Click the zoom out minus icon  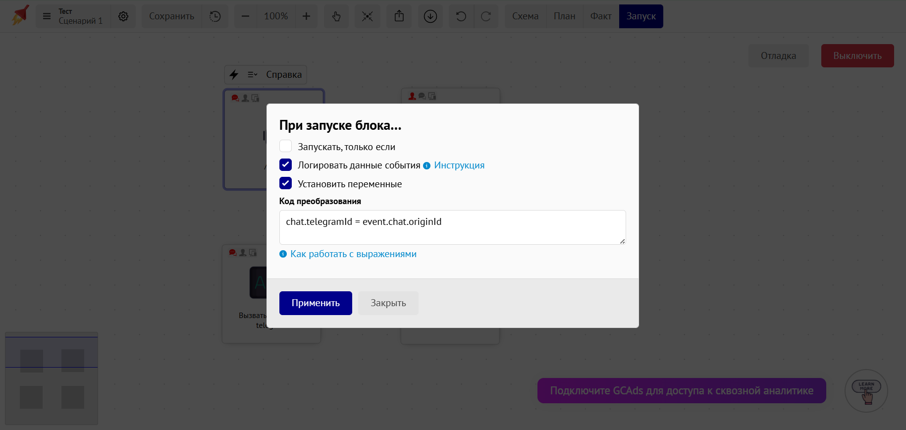pos(245,16)
